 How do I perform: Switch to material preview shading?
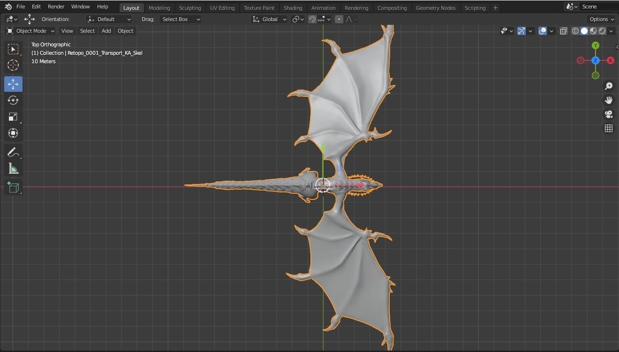(593, 31)
